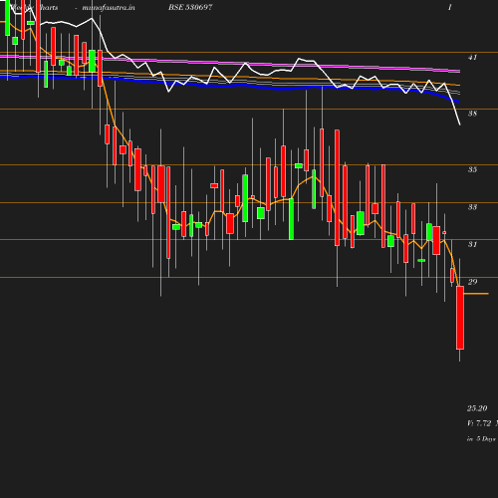Click the munafasutra.in watermark text
This screenshot has height=498, width=498.
(x=109, y=7)
